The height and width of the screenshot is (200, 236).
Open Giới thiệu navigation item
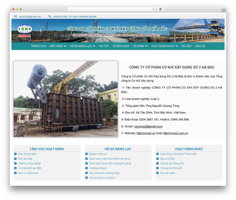pyautogui.click(x=56, y=46)
